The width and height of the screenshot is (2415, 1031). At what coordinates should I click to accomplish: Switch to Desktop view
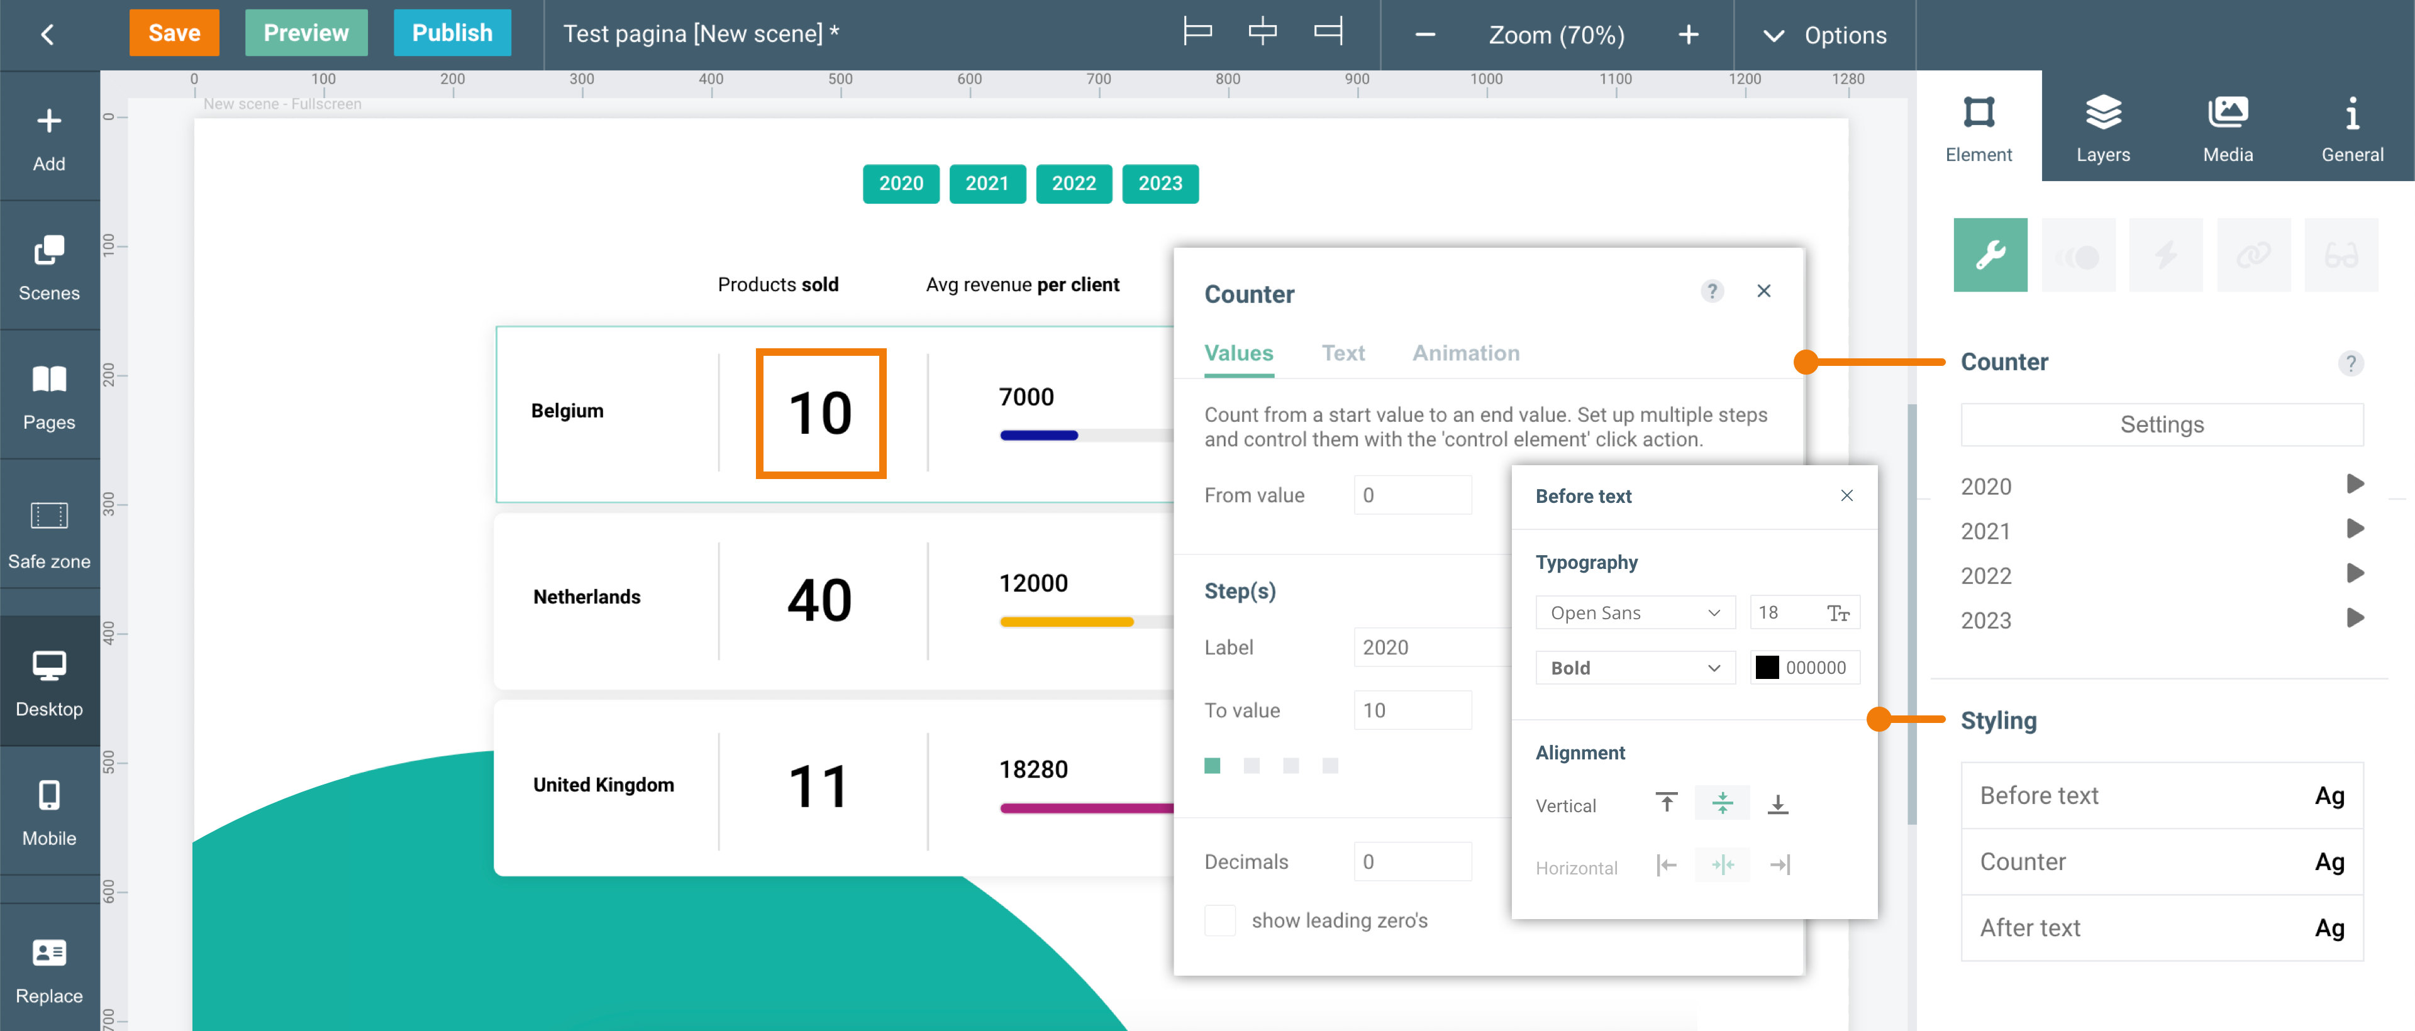point(49,682)
